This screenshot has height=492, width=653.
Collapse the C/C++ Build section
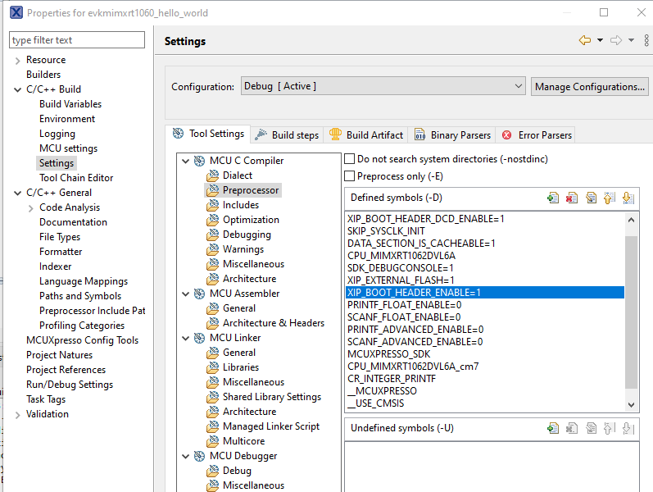click(x=18, y=89)
